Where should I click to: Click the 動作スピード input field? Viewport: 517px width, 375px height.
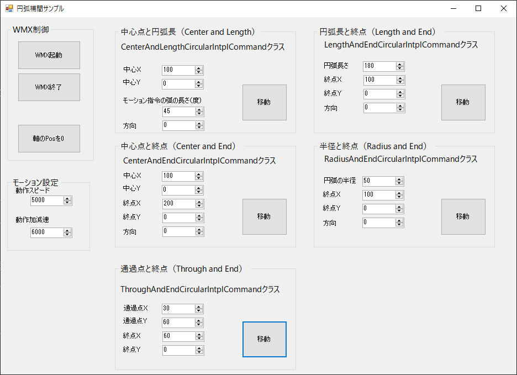tap(46, 200)
